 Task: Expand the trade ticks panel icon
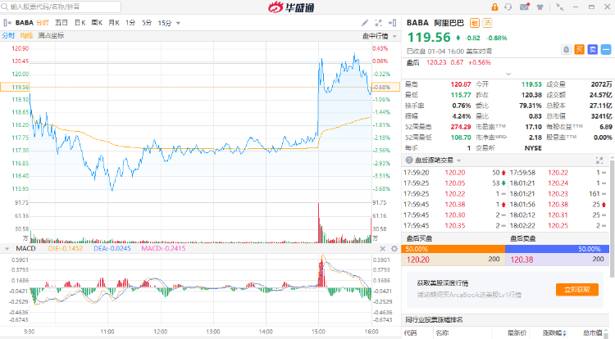point(599,160)
